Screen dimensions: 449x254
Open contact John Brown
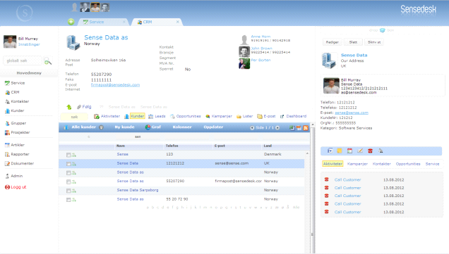pos(261,49)
